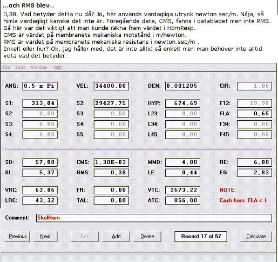Select the LE field 0,44
Image resolution: width=278 pixels, height=262 pixels.
pyautogui.click(x=182, y=173)
